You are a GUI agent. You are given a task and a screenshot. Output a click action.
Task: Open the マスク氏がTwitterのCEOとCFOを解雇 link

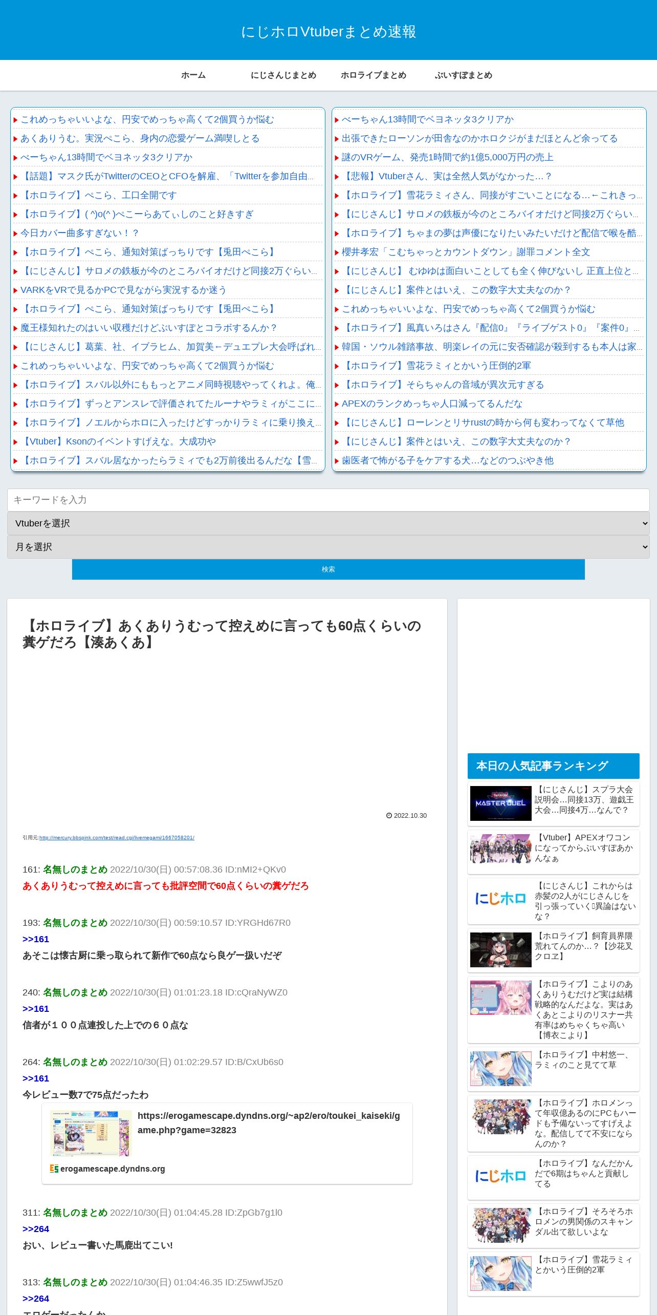167,176
